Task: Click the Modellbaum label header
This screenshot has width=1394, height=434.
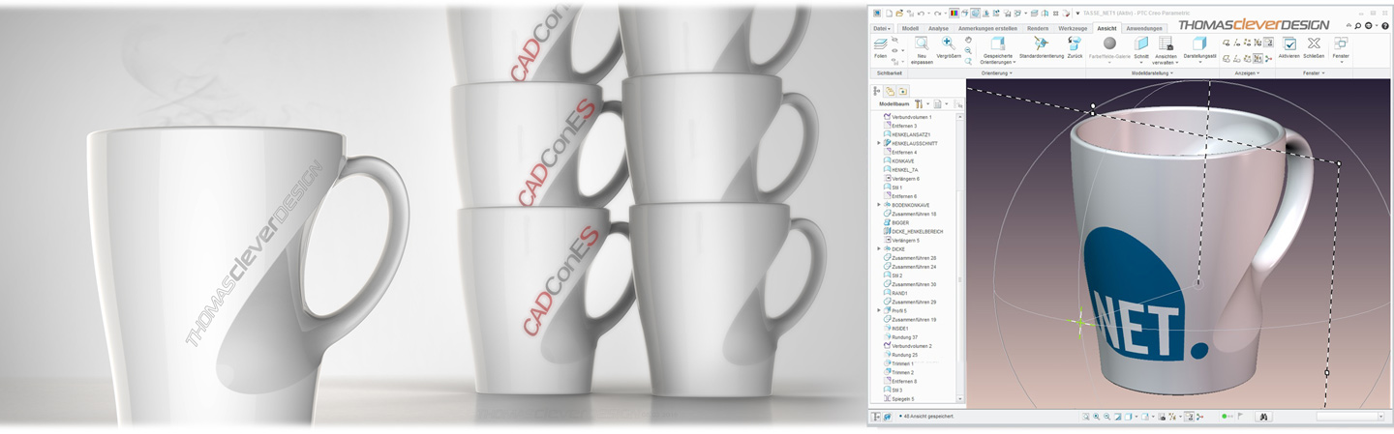Action: [894, 103]
